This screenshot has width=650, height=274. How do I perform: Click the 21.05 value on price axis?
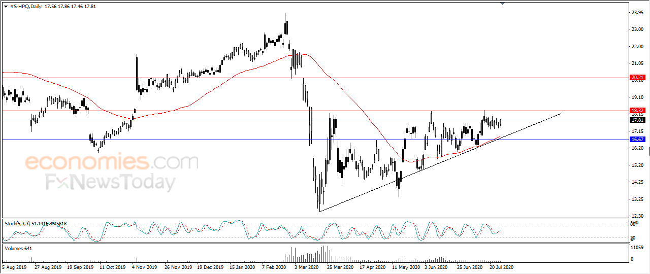click(x=637, y=63)
